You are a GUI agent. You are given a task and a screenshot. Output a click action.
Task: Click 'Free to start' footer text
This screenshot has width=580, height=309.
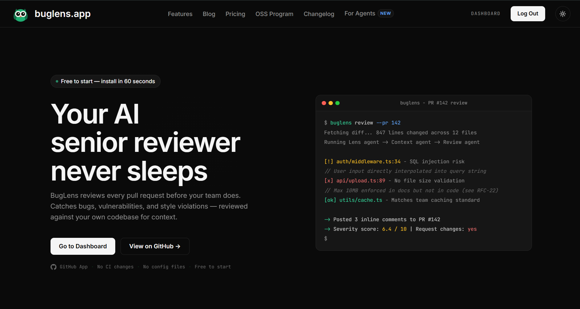[213, 267]
